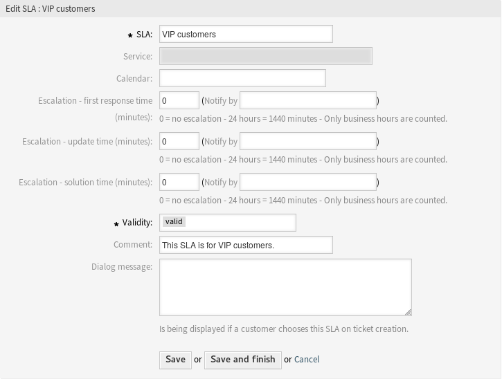Screen dimensions: 502x388
Task: Click the Comment field about VIP customers
Action: point(246,245)
